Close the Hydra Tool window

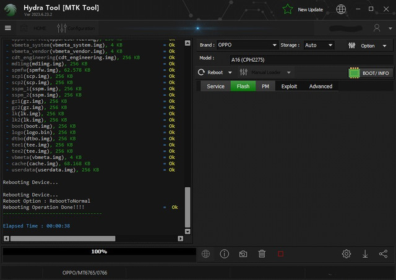(x=386, y=9)
